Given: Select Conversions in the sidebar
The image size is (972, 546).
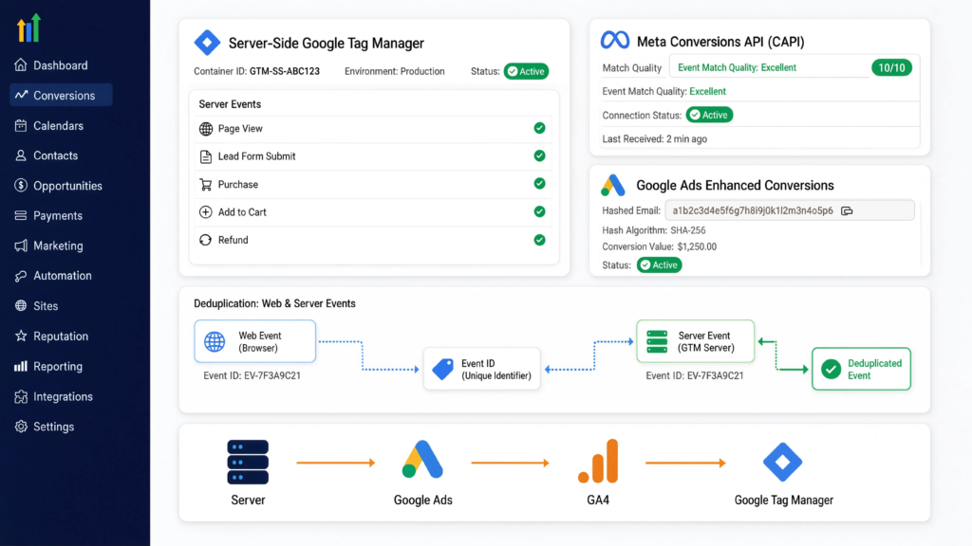Looking at the screenshot, I should pos(61,96).
